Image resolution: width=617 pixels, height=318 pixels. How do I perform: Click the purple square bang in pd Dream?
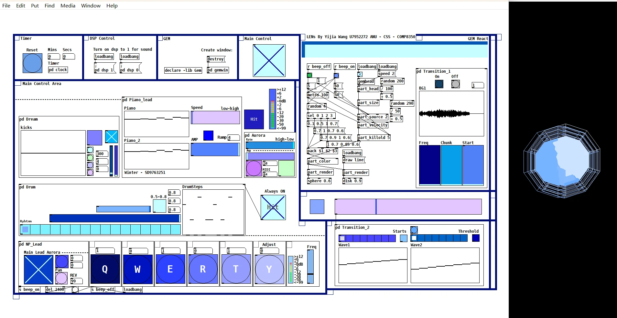(x=94, y=138)
